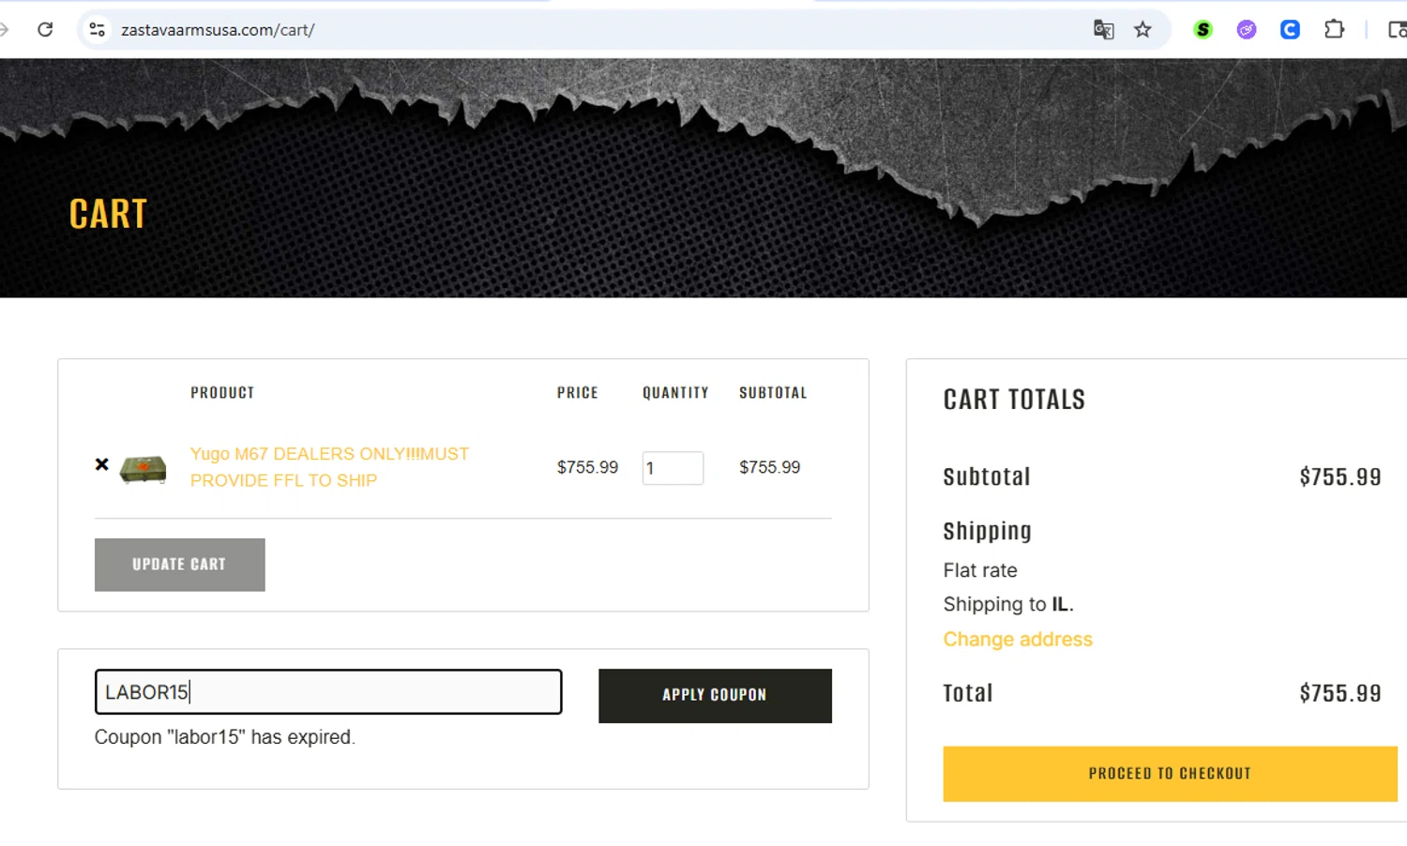Screen dimensions: 1407x846
Task: Select the zastavaarmsusa.com/cart/ URL in address bar
Action: tap(218, 30)
